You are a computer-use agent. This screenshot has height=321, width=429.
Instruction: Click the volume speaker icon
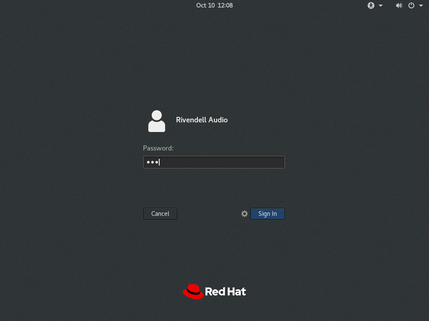pos(399,5)
